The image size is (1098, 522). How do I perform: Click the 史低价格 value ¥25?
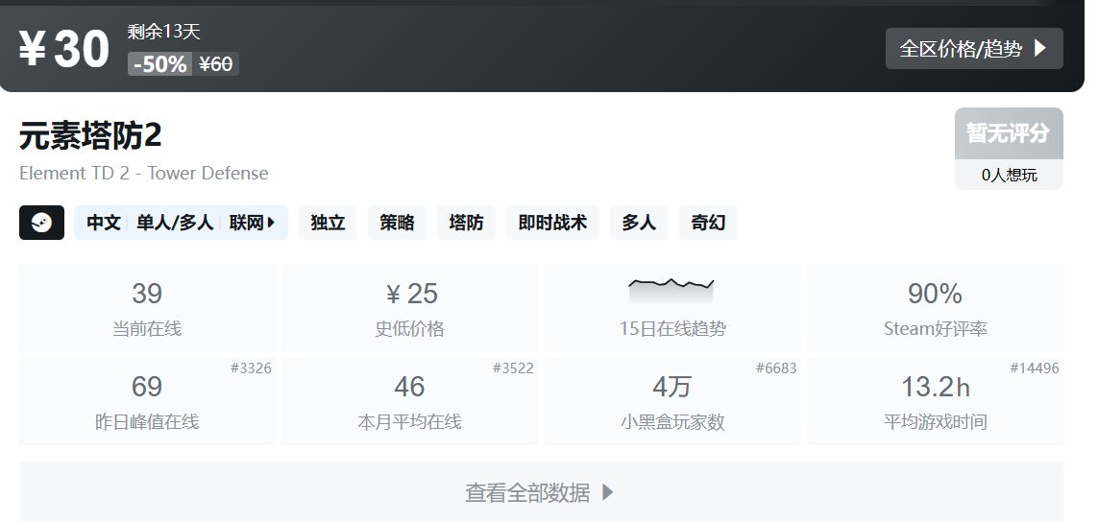(x=411, y=294)
